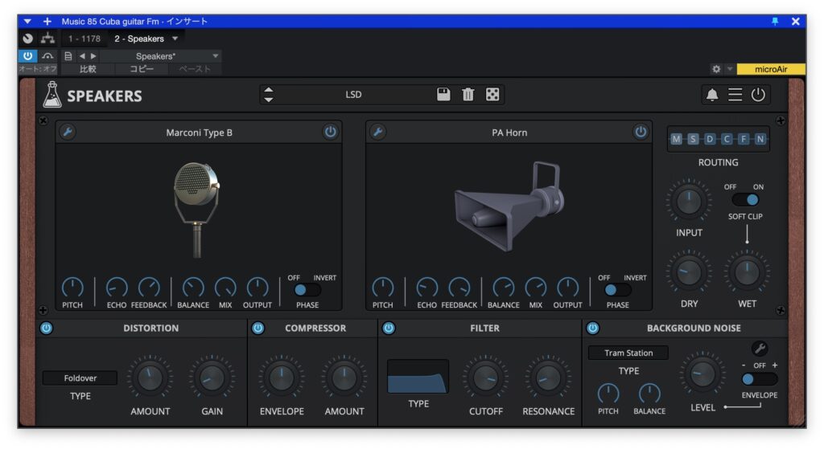Click the save preset floppy disk icon
This screenshot has width=824, height=449.
point(443,95)
